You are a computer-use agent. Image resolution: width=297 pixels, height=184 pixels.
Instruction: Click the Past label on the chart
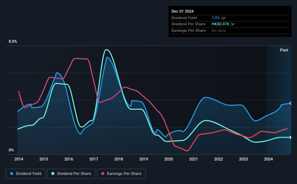(x=284, y=50)
